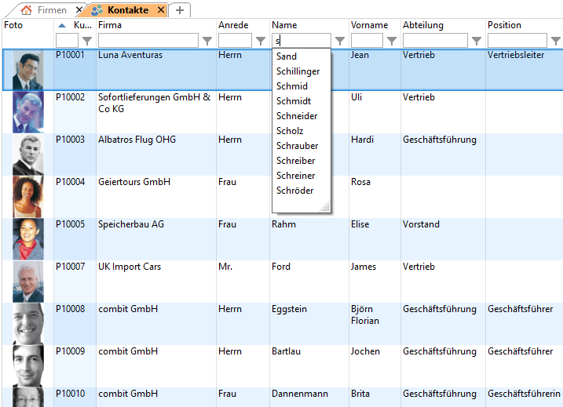Click the Abteilung column header
This screenshot has height=407, width=563.
click(424, 25)
